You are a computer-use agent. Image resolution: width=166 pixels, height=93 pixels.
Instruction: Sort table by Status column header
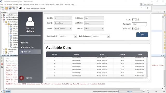pyautogui.click(x=140, y=55)
